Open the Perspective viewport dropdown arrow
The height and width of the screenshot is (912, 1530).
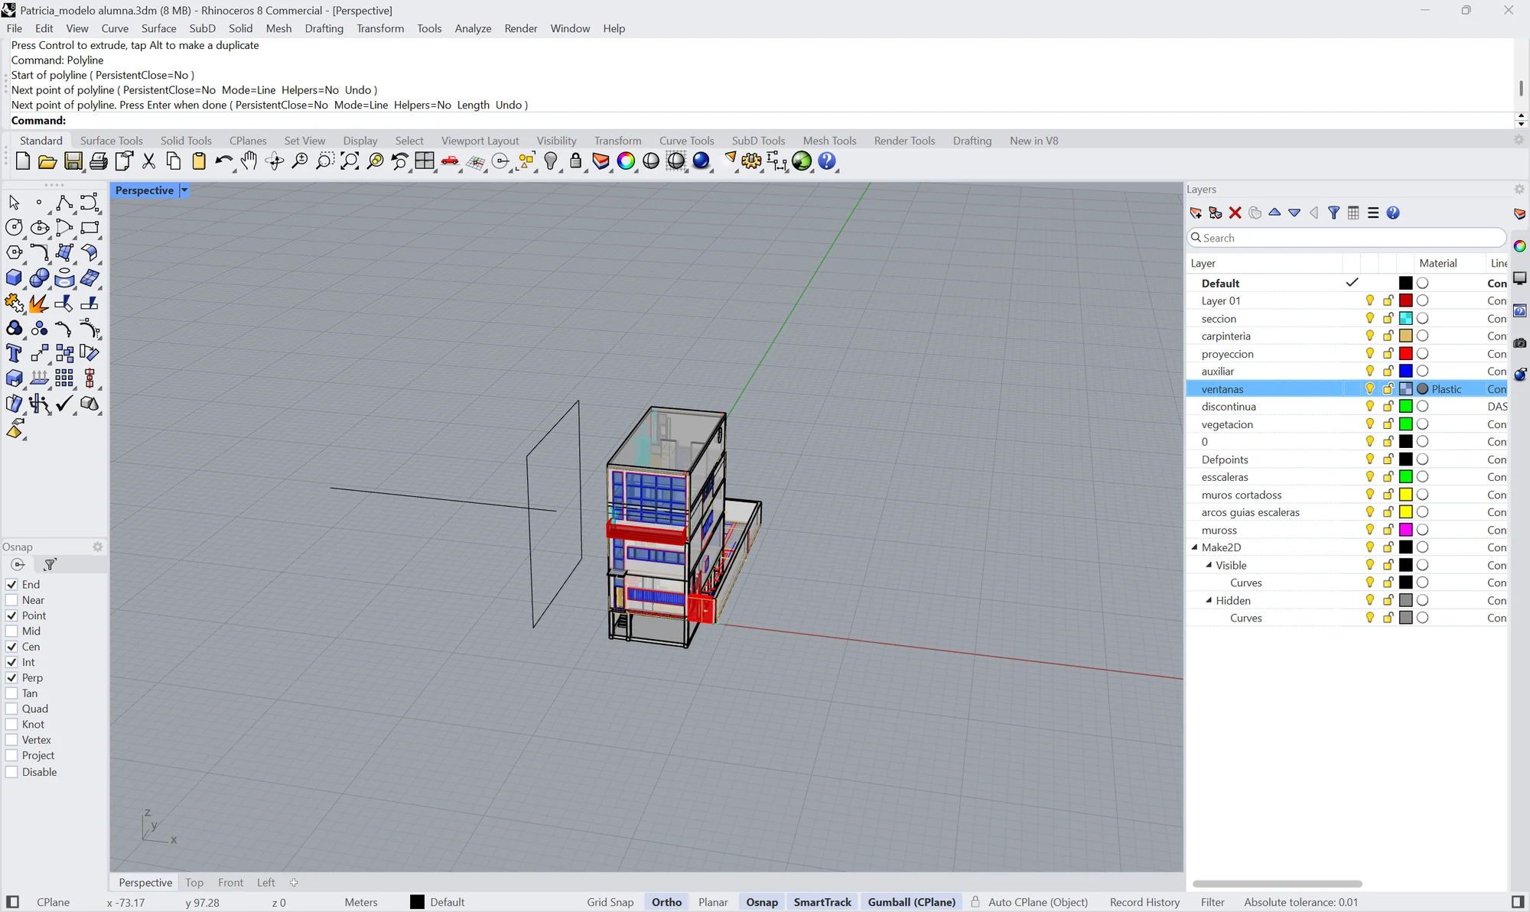point(184,190)
